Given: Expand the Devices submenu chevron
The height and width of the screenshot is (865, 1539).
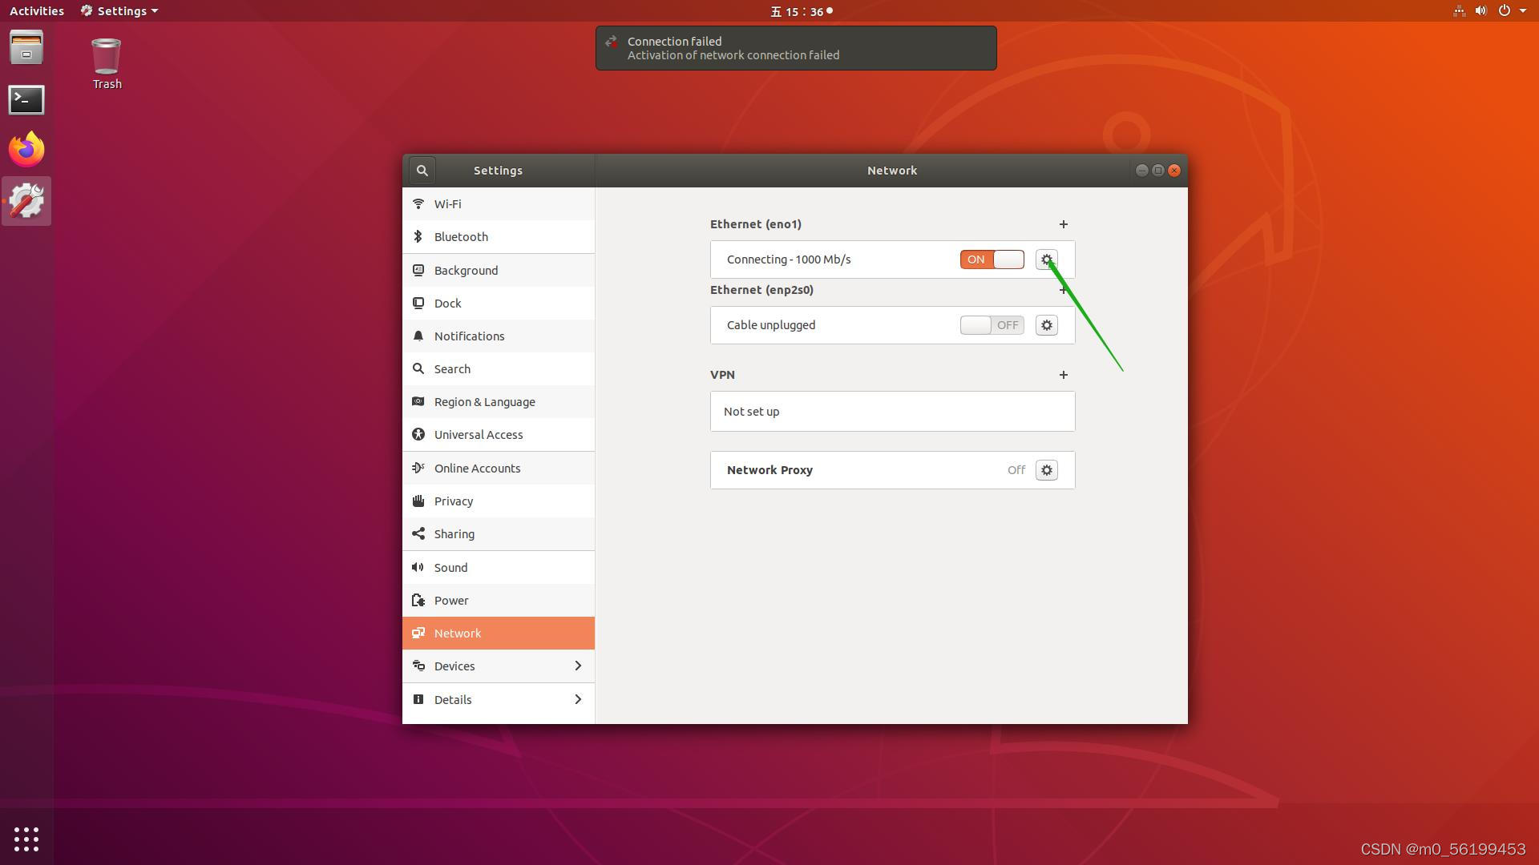Looking at the screenshot, I should coord(577,666).
